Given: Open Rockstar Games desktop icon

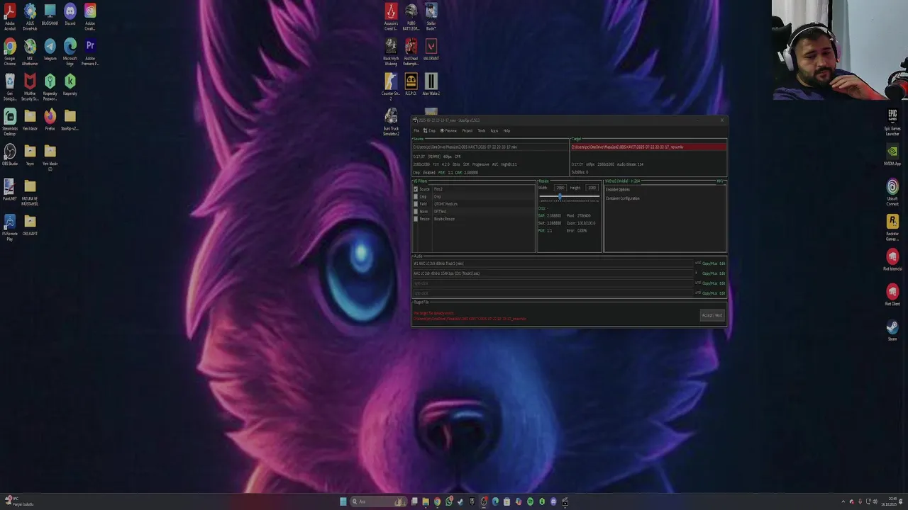Looking at the screenshot, I should pos(892,228).
